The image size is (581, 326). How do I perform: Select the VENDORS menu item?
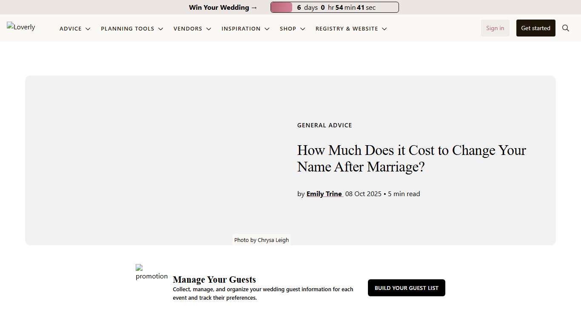(188, 28)
